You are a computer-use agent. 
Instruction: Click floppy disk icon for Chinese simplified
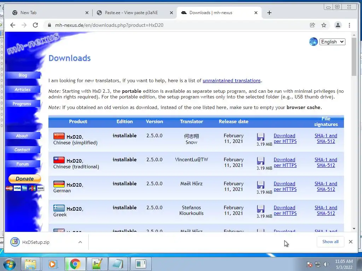(x=261, y=137)
